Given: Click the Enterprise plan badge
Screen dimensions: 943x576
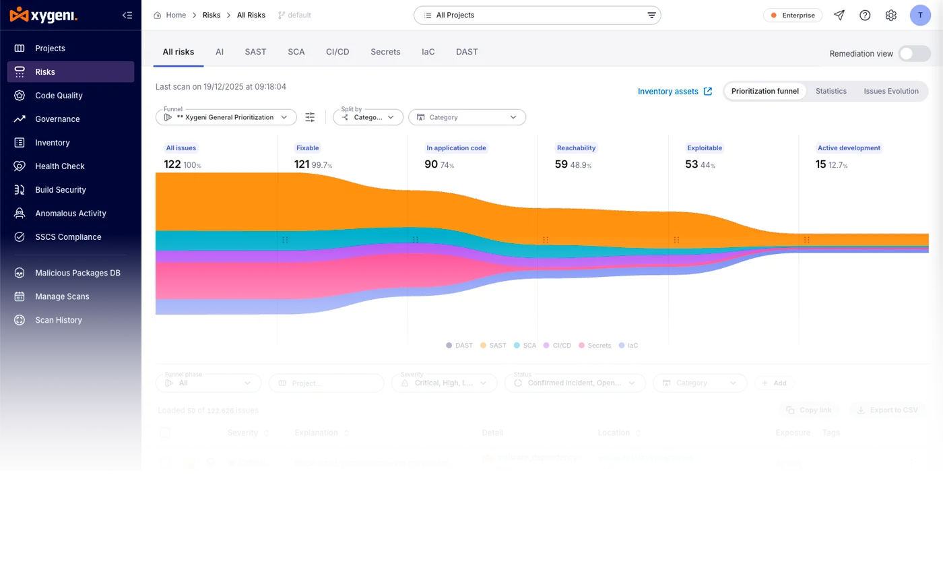Looking at the screenshot, I should coord(793,15).
